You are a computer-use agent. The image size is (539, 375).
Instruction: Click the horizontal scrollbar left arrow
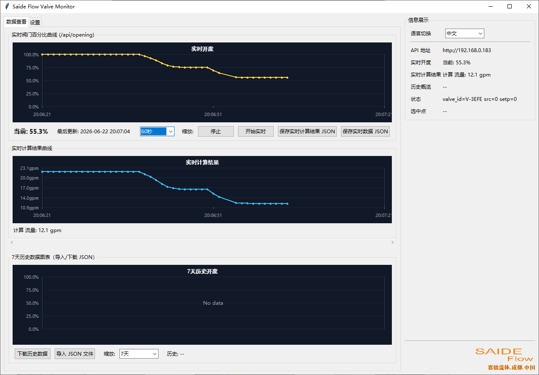click(x=12, y=242)
